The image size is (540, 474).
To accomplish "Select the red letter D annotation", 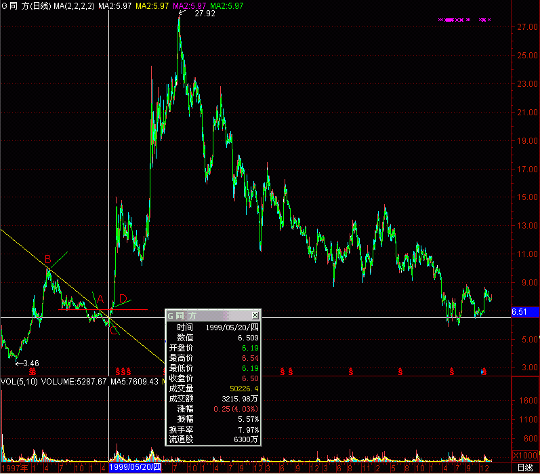I will [x=123, y=298].
